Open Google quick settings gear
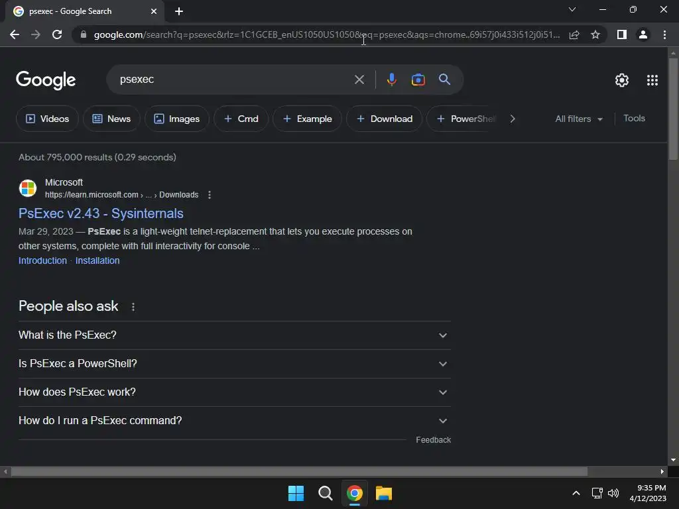The height and width of the screenshot is (509, 679). pos(622,80)
